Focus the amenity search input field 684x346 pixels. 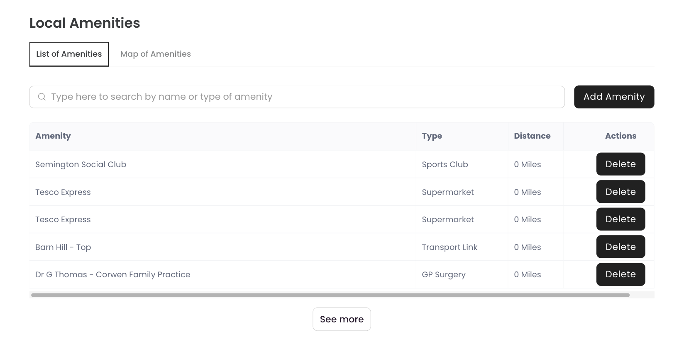click(x=297, y=97)
